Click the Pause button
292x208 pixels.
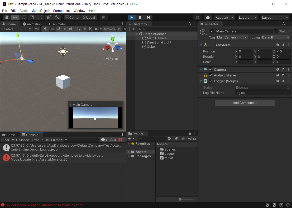tap(140, 17)
